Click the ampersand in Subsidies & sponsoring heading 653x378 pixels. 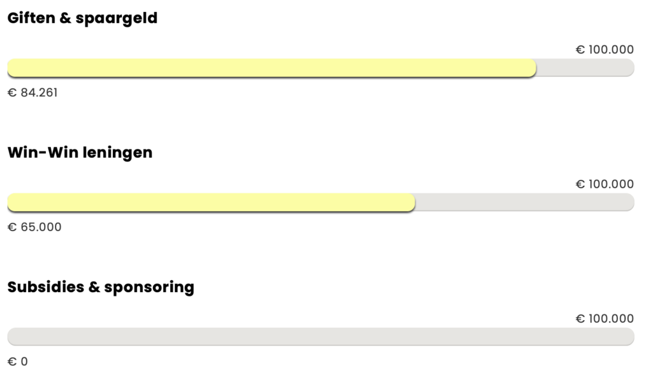(x=94, y=287)
